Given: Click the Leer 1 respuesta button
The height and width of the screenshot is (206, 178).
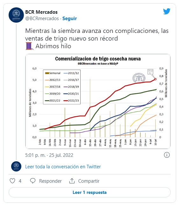Looking at the screenshot, I should (89, 192).
